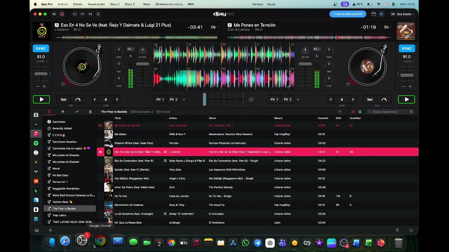Open the left deck tempo 0.0 % dropdown
Viewport: 449px width, 252px height.
tap(42, 62)
